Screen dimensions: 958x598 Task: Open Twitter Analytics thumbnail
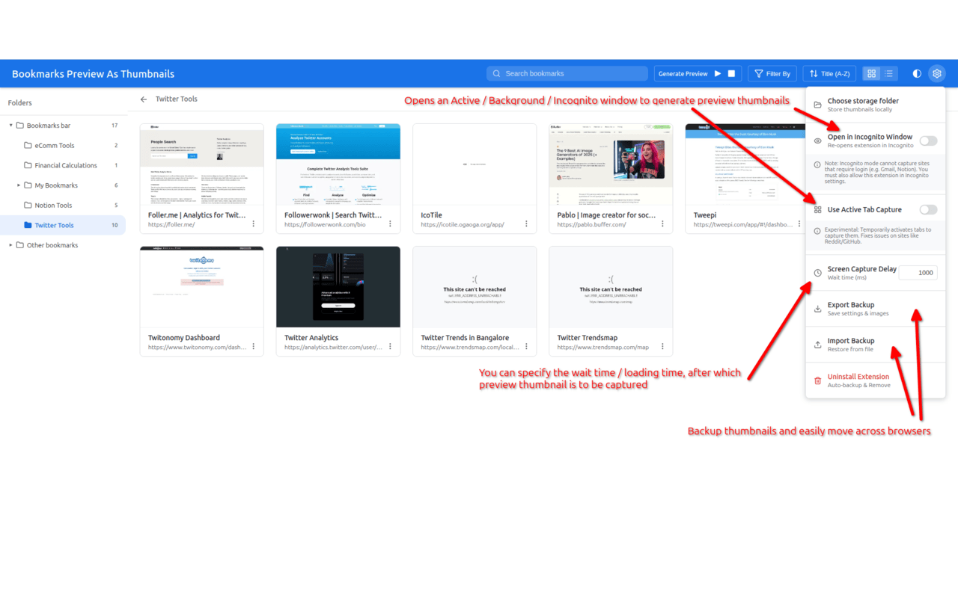(x=338, y=287)
